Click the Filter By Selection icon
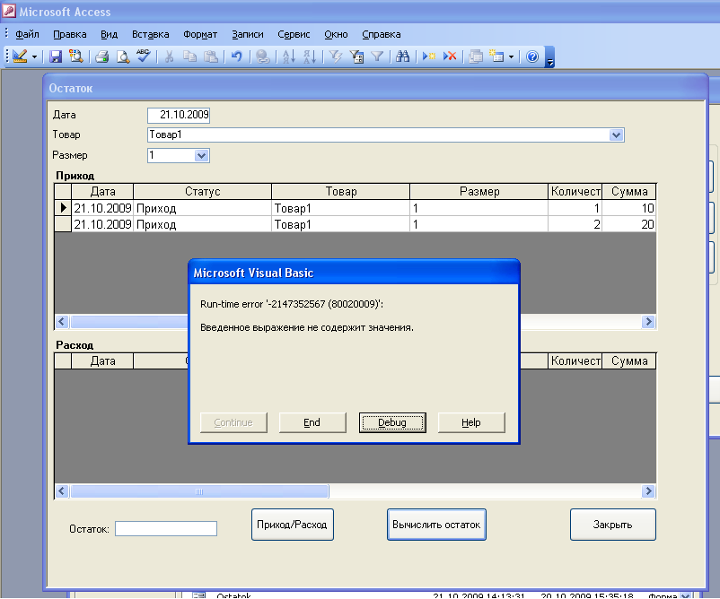Viewport: 720px width, 599px height. click(336, 56)
